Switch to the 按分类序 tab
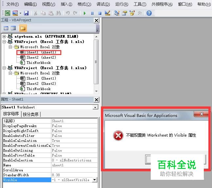Viewport: 212px width, 188px height. 31,114
